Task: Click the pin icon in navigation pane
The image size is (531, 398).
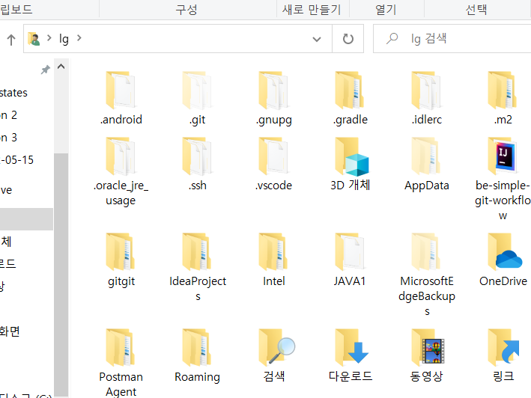Action: tap(45, 70)
